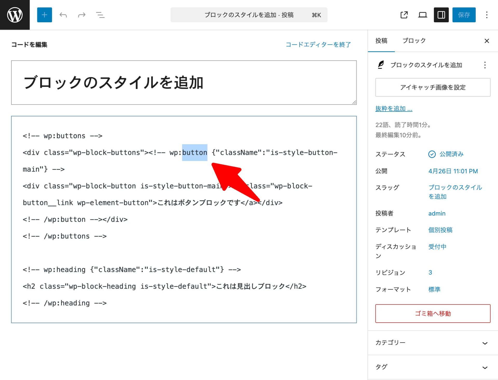
Task: Toggle the settings sidebar panel icon
Action: [441, 15]
